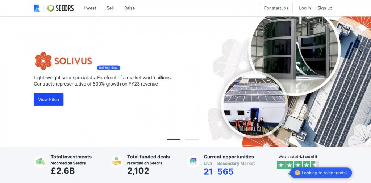Click the Trustpilot green star rating

pos(298,165)
